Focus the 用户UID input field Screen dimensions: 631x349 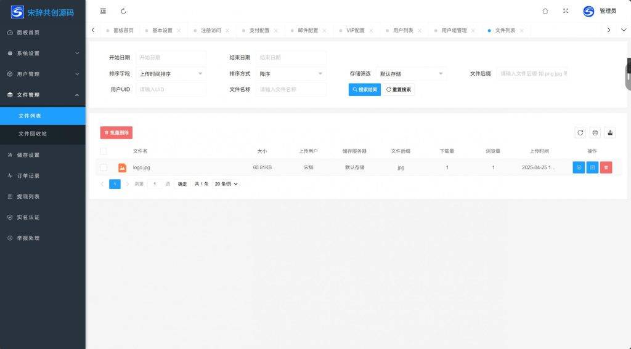[171, 89]
